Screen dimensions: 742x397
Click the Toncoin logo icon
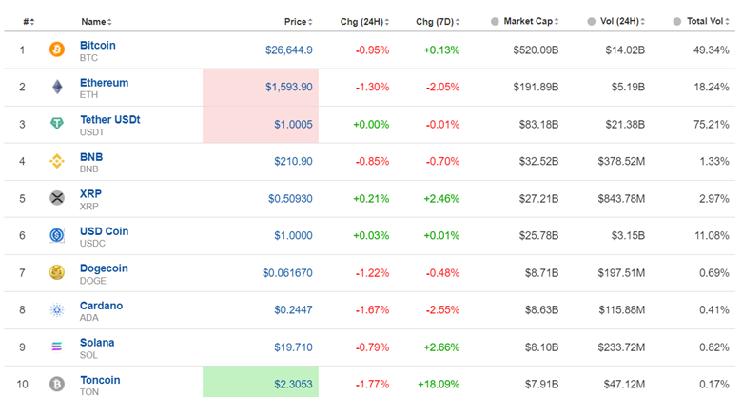[57, 384]
